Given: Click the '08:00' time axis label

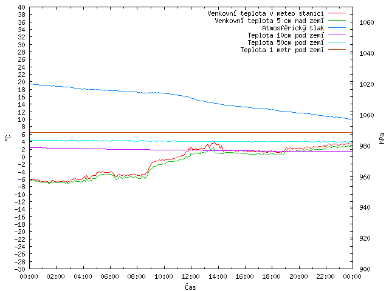Looking at the screenshot, I should coord(137,276).
